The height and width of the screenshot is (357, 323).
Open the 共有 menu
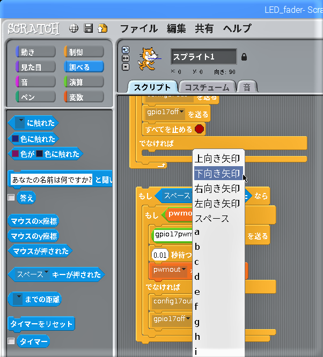coord(204,29)
